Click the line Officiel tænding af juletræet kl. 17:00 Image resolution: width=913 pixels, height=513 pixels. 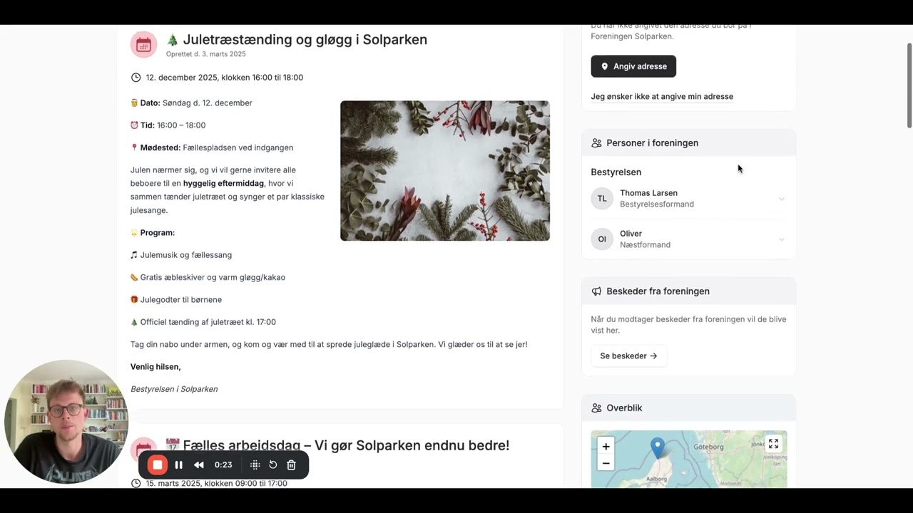click(203, 322)
